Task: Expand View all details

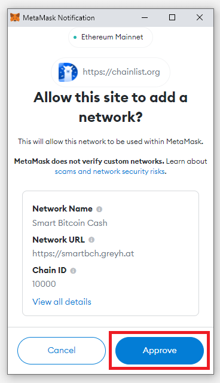Action: [x=62, y=302]
